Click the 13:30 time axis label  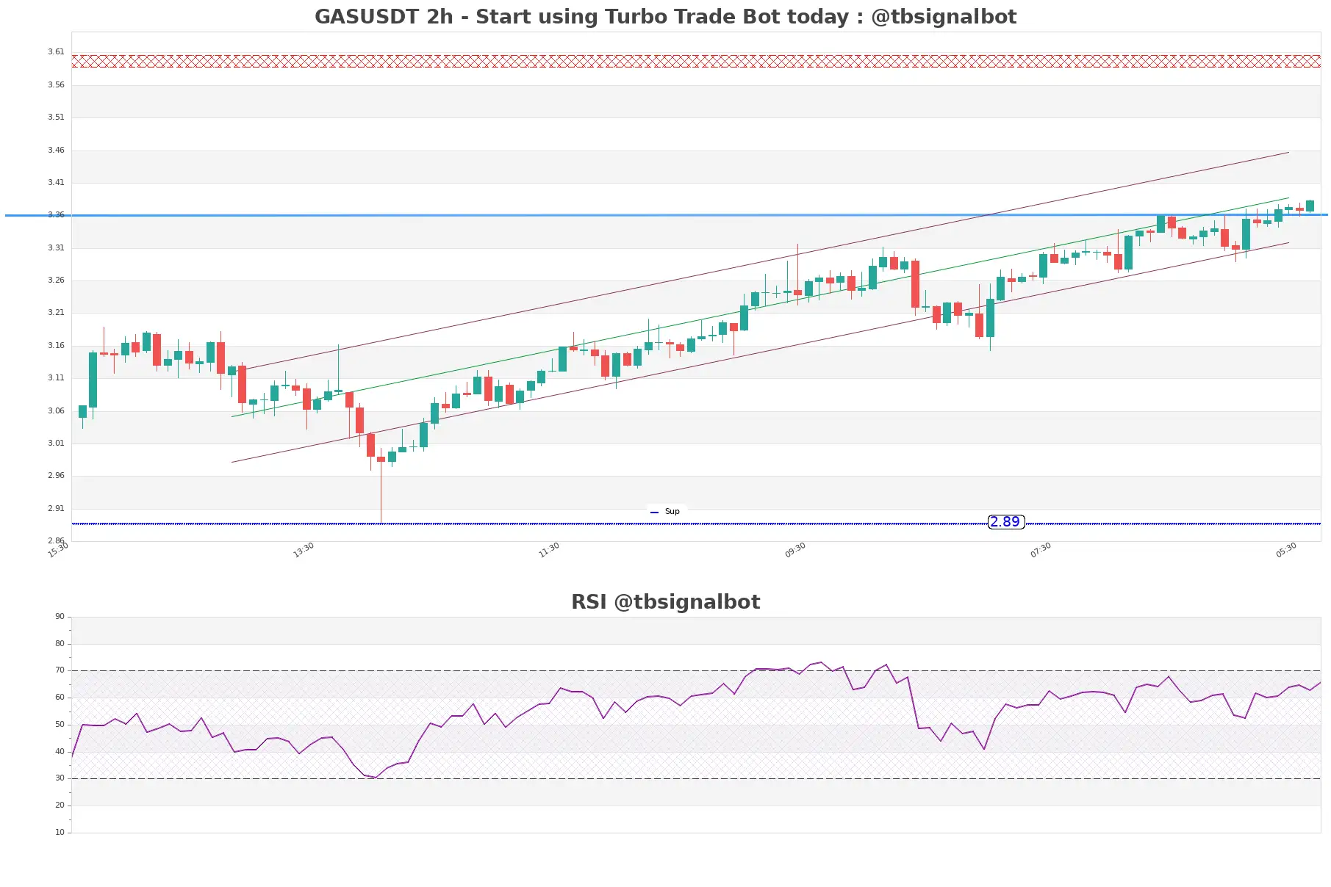point(304,550)
